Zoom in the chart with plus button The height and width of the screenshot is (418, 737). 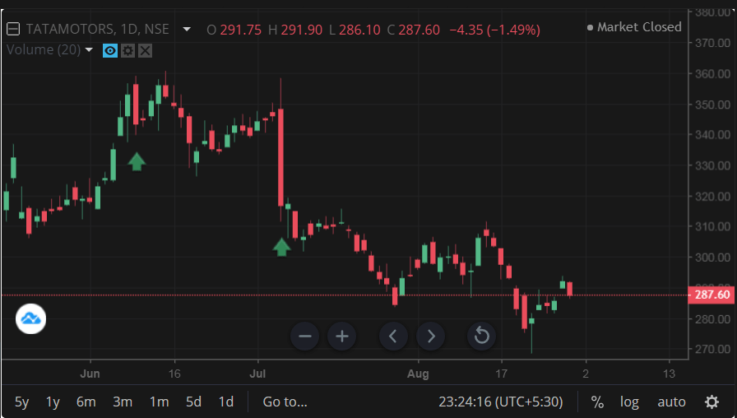click(342, 336)
